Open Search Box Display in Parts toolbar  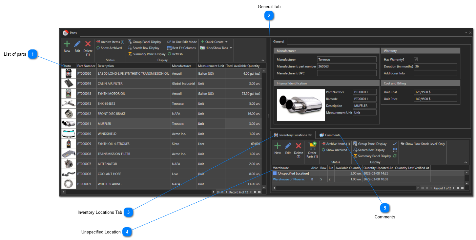(x=144, y=48)
